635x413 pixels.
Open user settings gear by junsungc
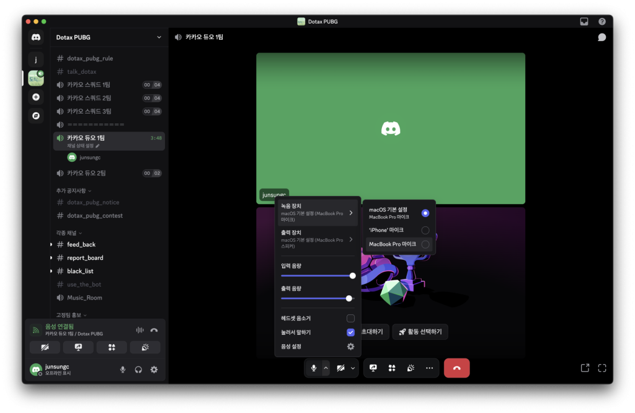(x=154, y=370)
